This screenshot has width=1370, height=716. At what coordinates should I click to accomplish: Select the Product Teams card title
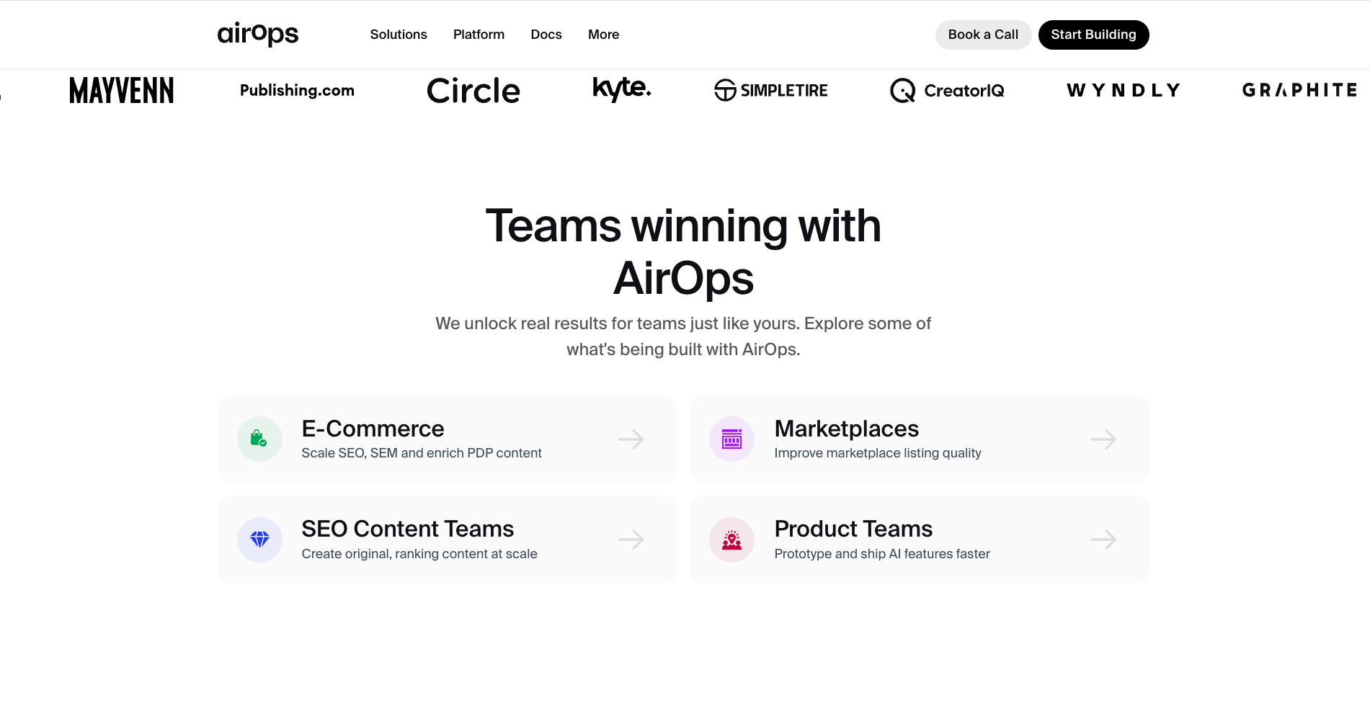tap(853, 529)
